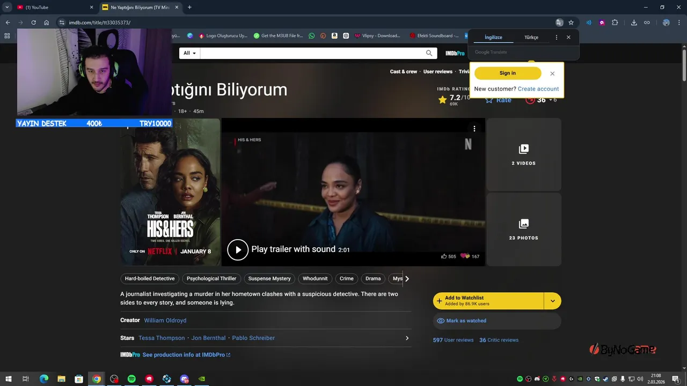Open the 23 Photos gallery
The width and height of the screenshot is (687, 386).
click(524, 229)
